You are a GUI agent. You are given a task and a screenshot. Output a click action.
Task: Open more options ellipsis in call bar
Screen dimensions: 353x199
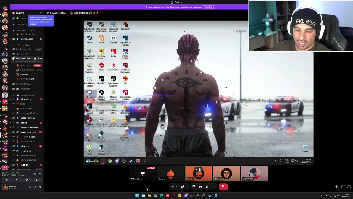coord(214,187)
